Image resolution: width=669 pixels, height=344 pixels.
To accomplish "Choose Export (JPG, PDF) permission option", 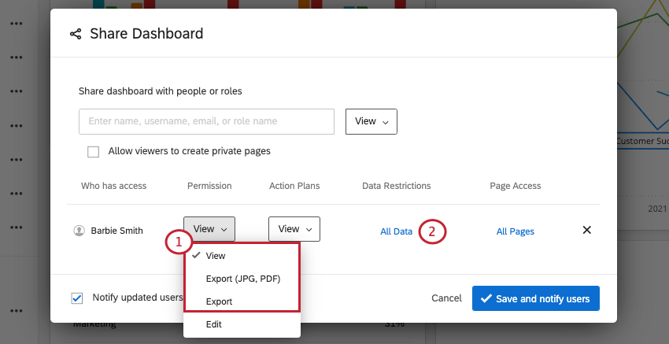I will [242, 279].
